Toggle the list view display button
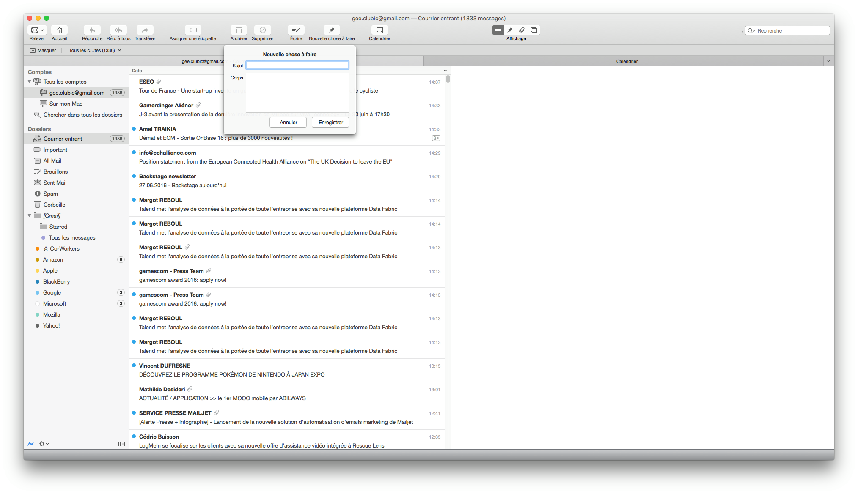The height and width of the screenshot is (494, 858). tap(498, 30)
